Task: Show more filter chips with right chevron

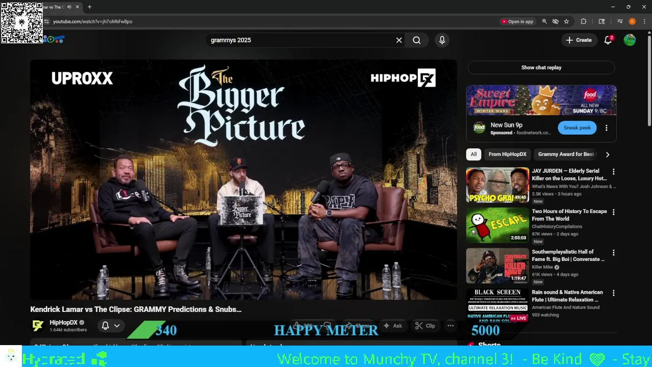Action: click(607, 154)
